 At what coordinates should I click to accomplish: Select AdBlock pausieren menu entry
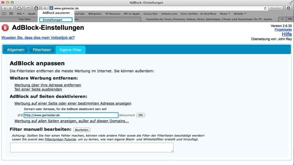pyautogui.click(x=56, y=13)
